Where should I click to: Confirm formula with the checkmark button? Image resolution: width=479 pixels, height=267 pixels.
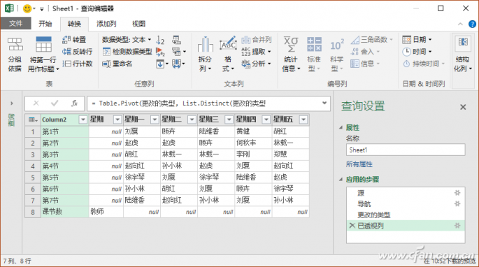pyautogui.click(x=55, y=103)
